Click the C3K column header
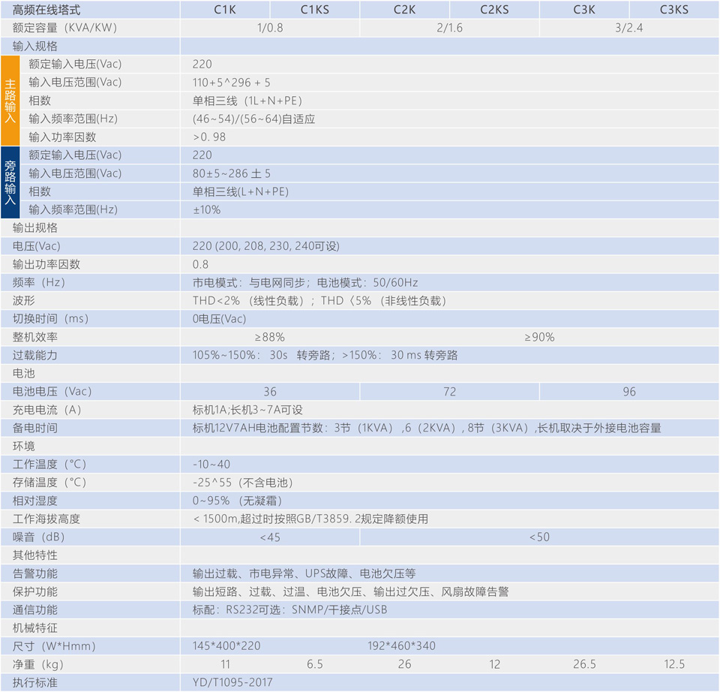The image size is (720, 692). coord(584,10)
